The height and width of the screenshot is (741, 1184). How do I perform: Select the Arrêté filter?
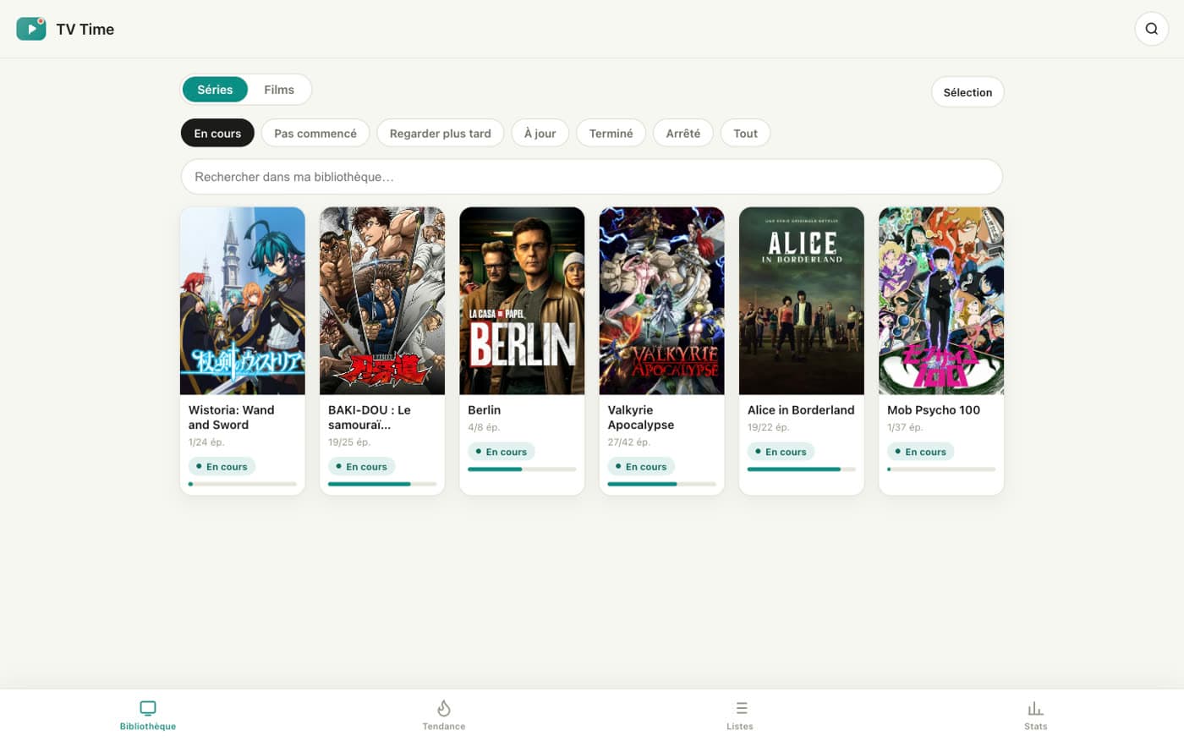tap(682, 133)
